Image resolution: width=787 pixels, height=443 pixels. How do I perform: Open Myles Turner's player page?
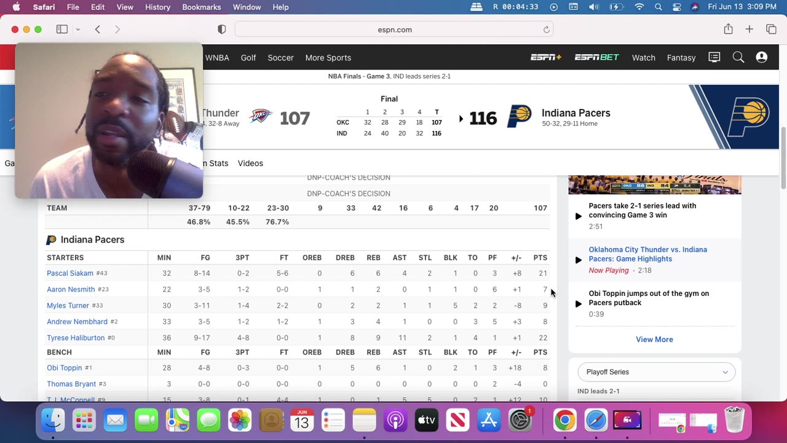tap(68, 305)
